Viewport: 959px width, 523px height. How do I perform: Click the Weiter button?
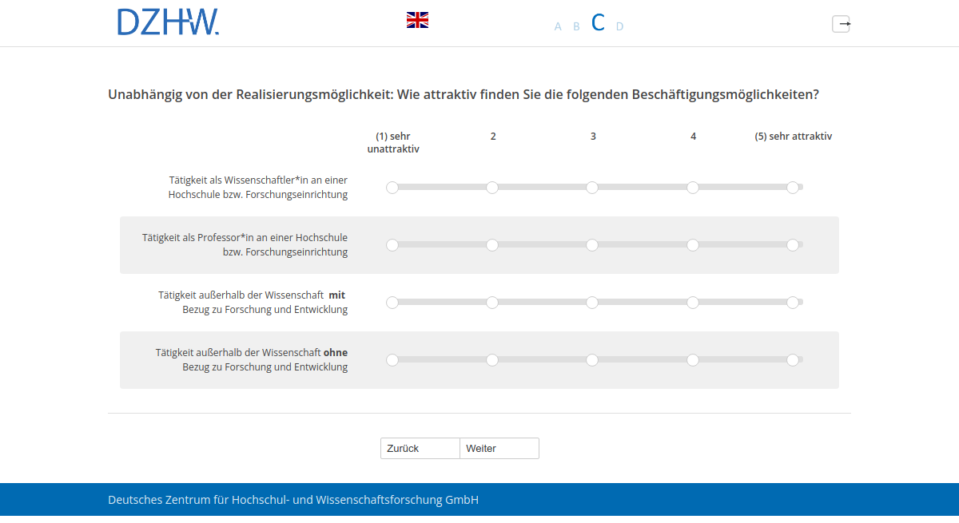point(499,448)
